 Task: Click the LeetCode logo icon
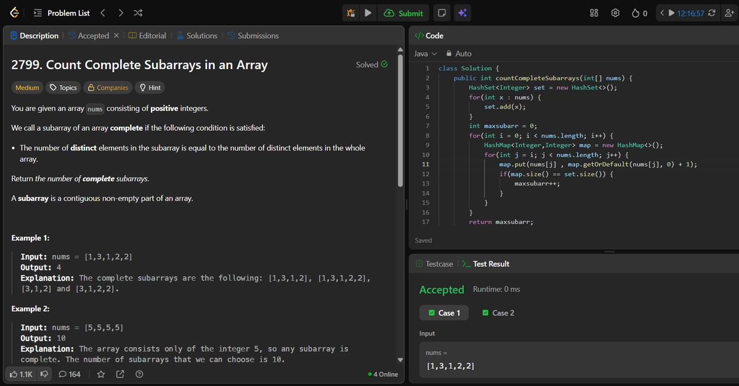14,13
